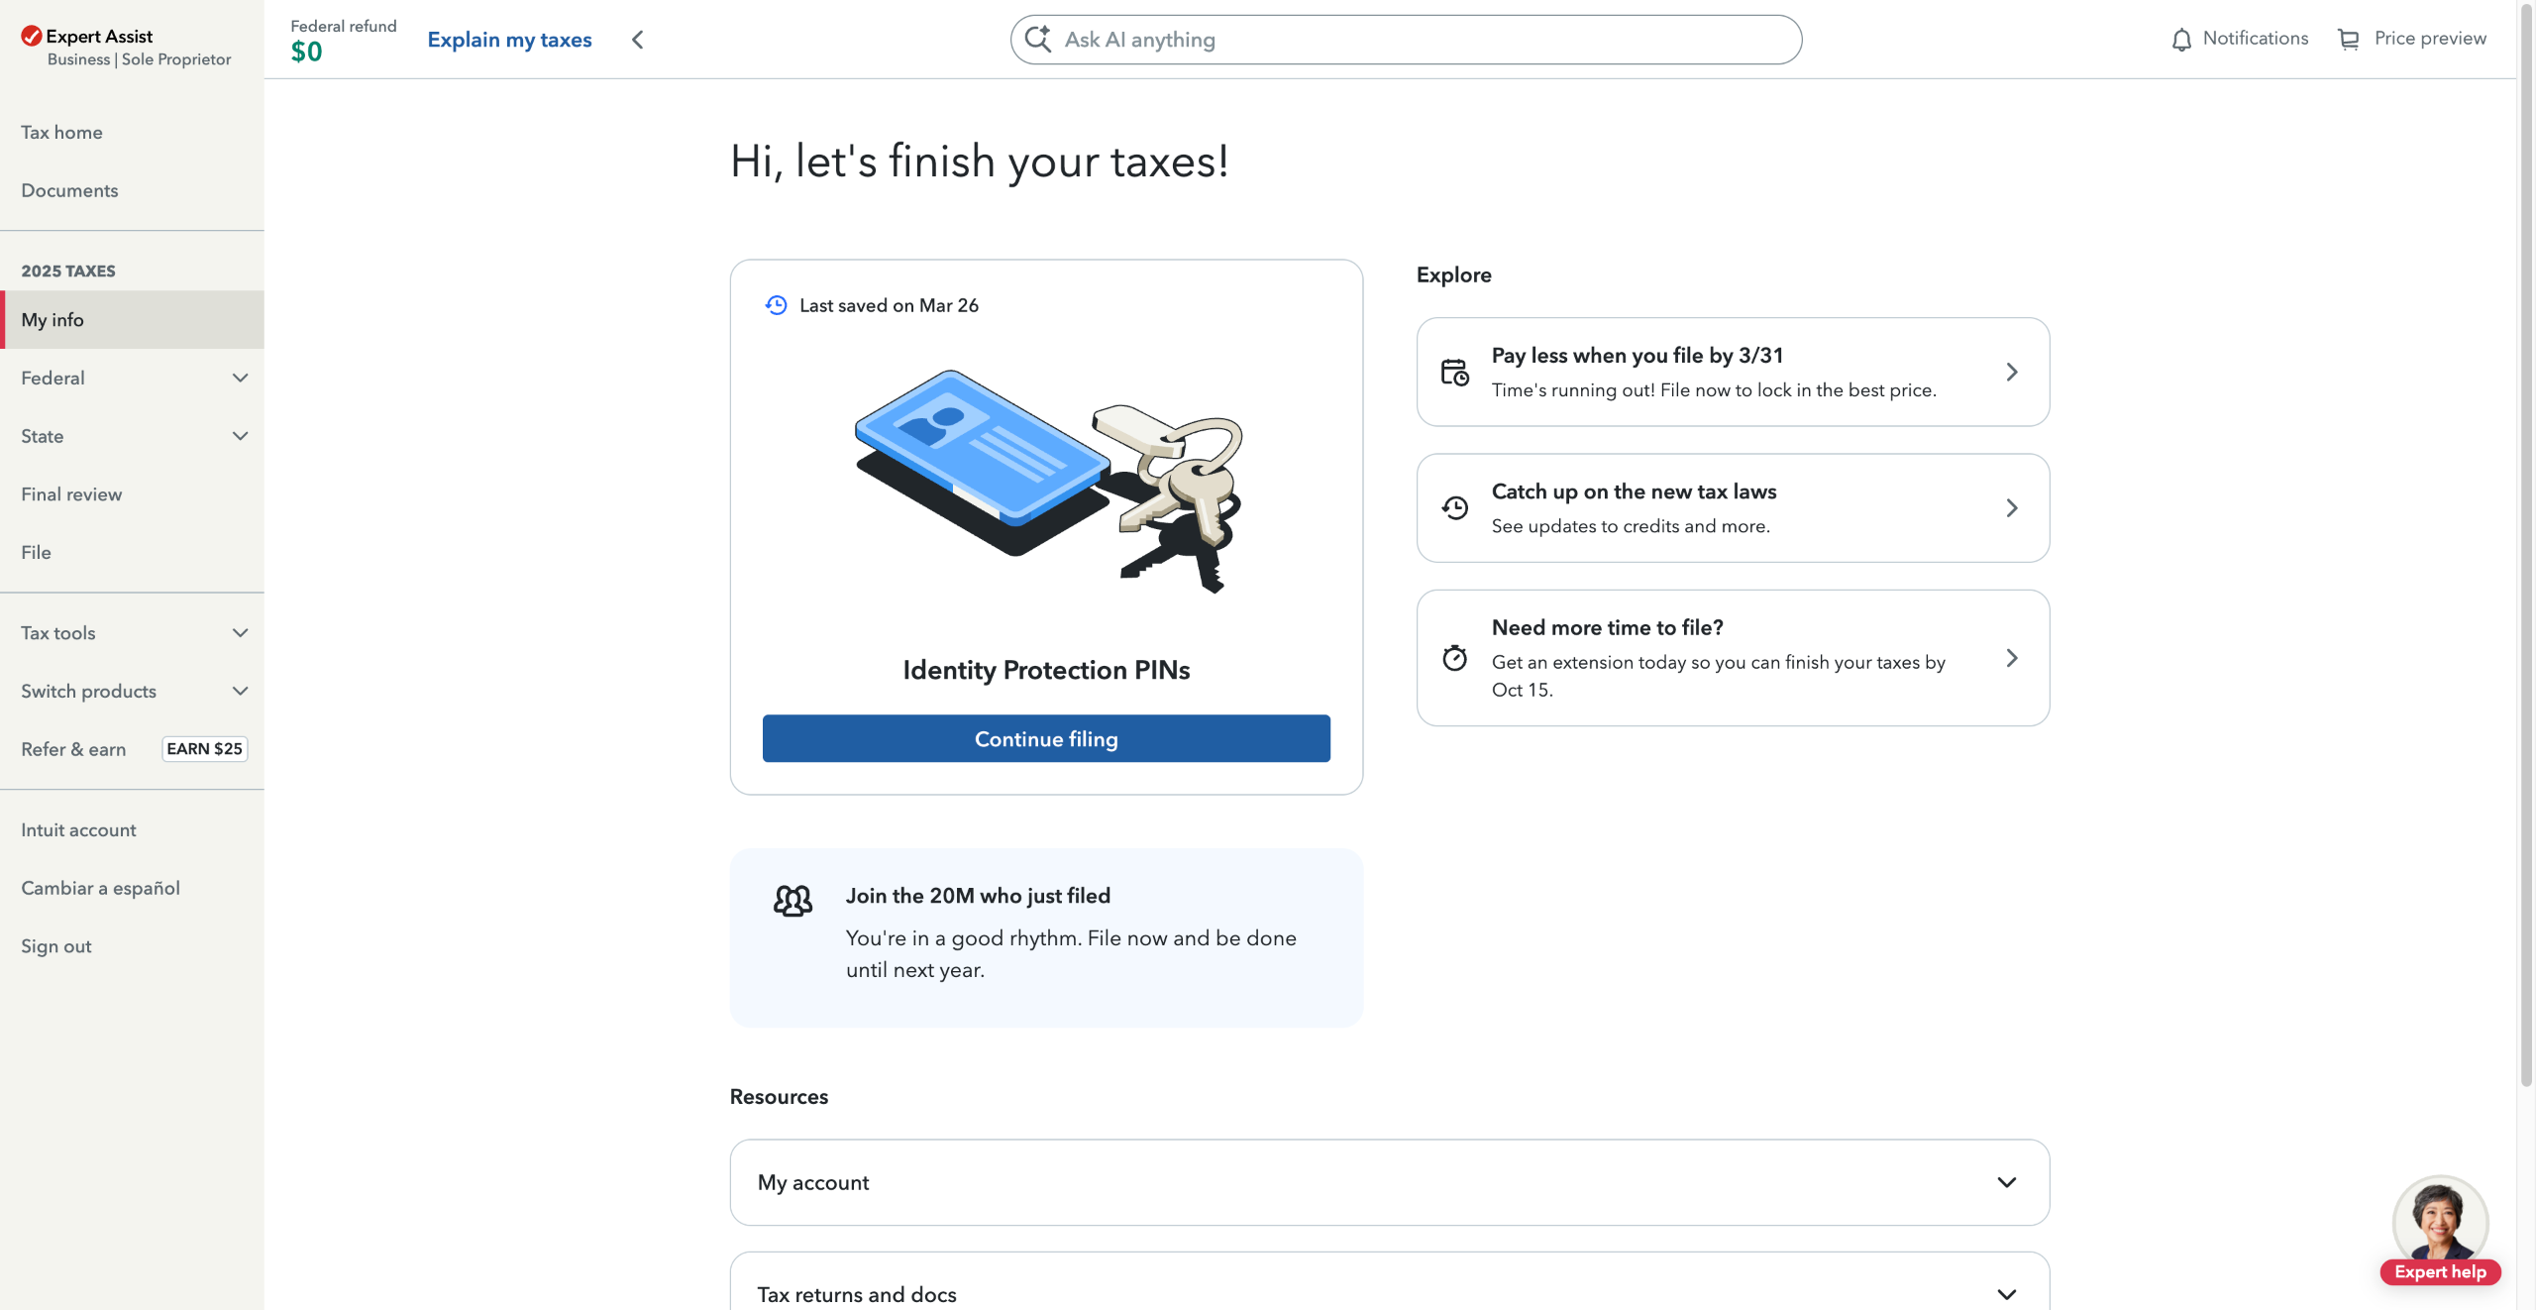
Task: Collapse panel with the back chevron arrow
Action: click(x=638, y=40)
